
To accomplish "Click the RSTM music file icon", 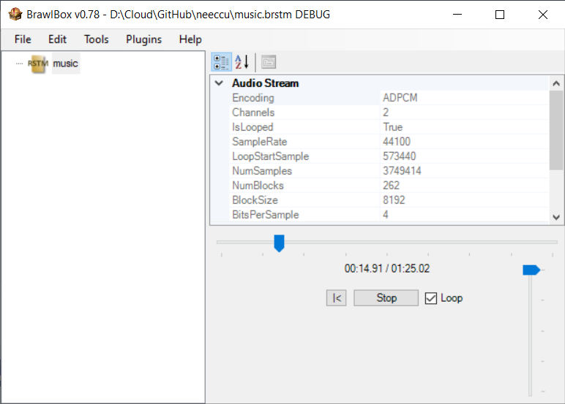I will coord(37,64).
